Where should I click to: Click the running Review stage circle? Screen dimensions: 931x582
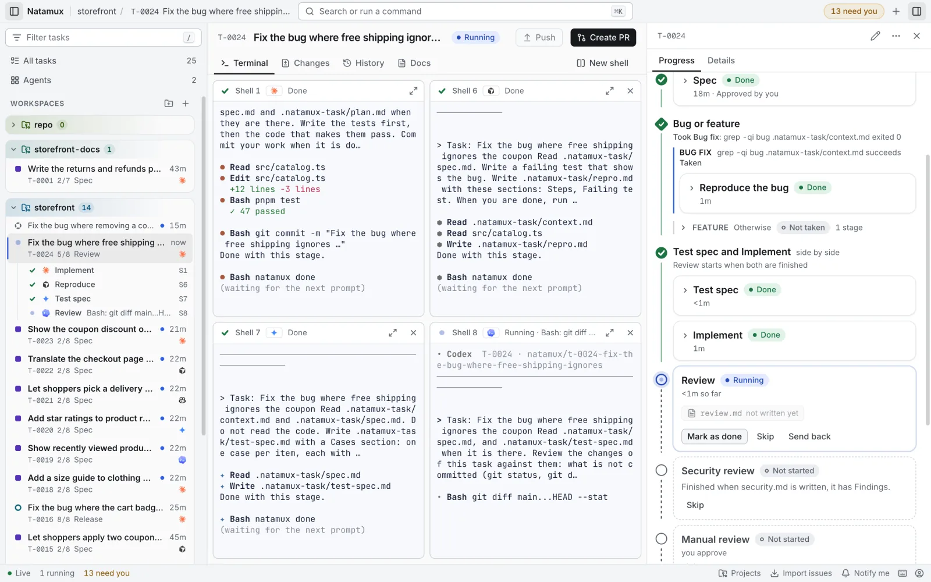click(x=662, y=379)
